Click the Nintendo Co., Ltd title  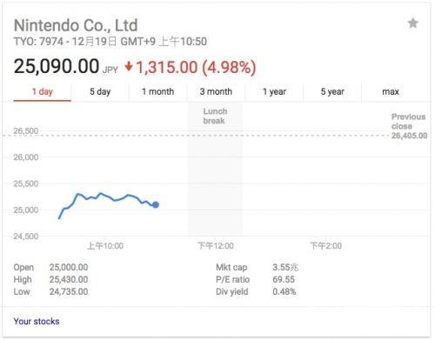pyautogui.click(x=76, y=25)
